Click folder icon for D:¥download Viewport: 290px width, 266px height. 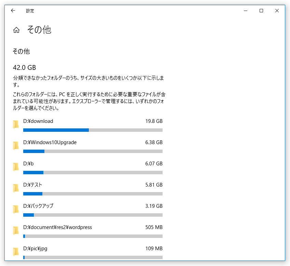click(16, 124)
